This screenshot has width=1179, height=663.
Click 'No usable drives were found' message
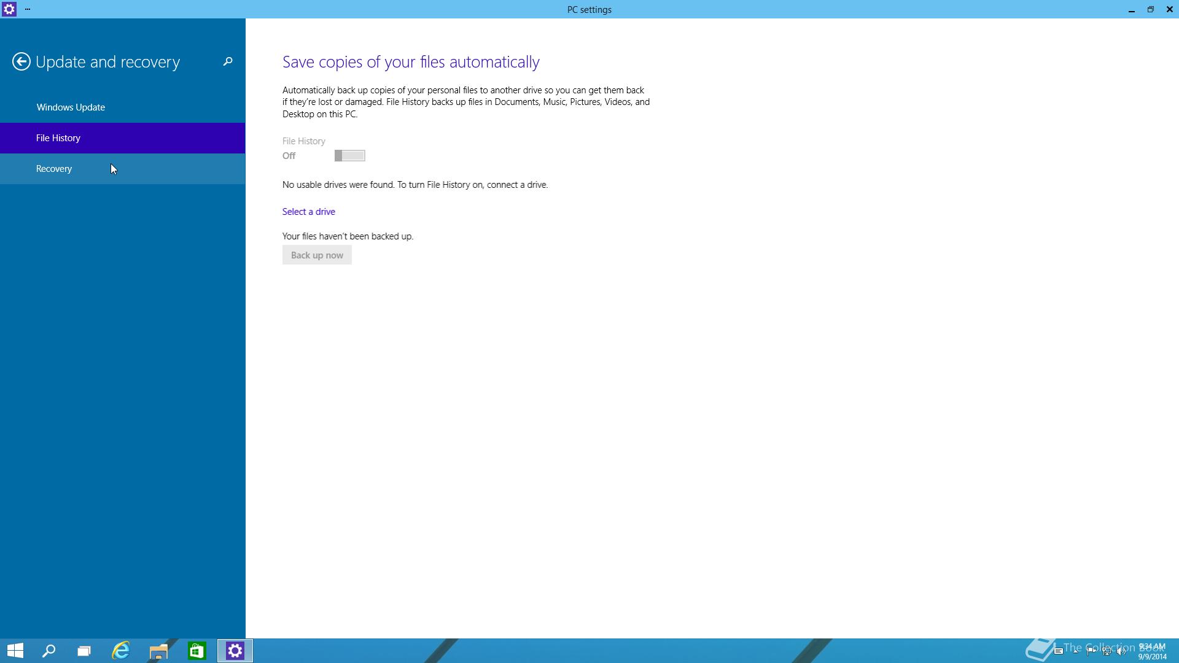[x=415, y=185]
